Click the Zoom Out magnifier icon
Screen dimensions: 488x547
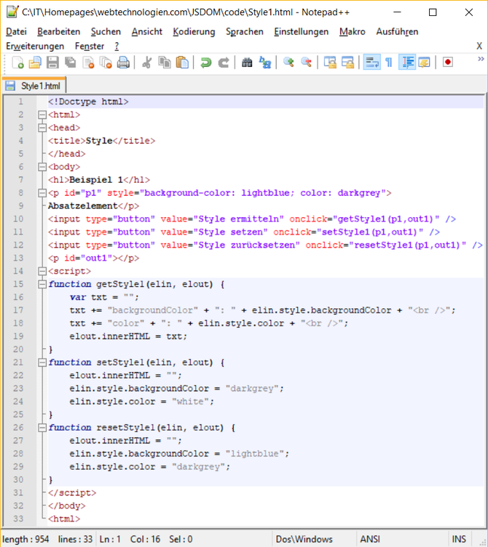pos(306,63)
